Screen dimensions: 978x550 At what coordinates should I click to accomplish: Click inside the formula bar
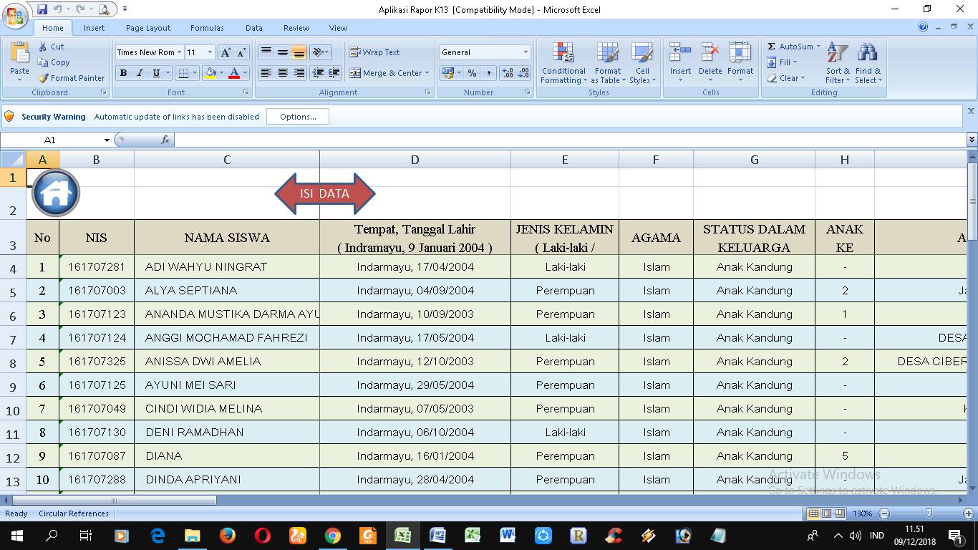pyautogui.click(x=571, y=140)
